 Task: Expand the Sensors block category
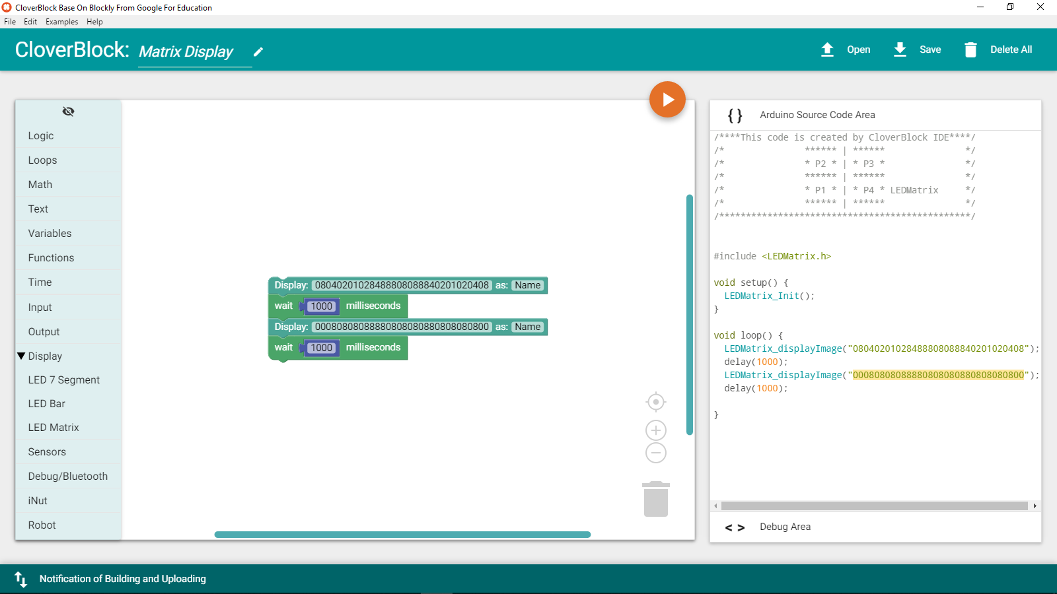(x=47, y=452)
